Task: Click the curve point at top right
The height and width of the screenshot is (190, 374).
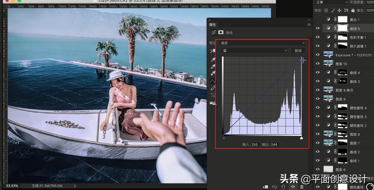Action: coord(302,60)
